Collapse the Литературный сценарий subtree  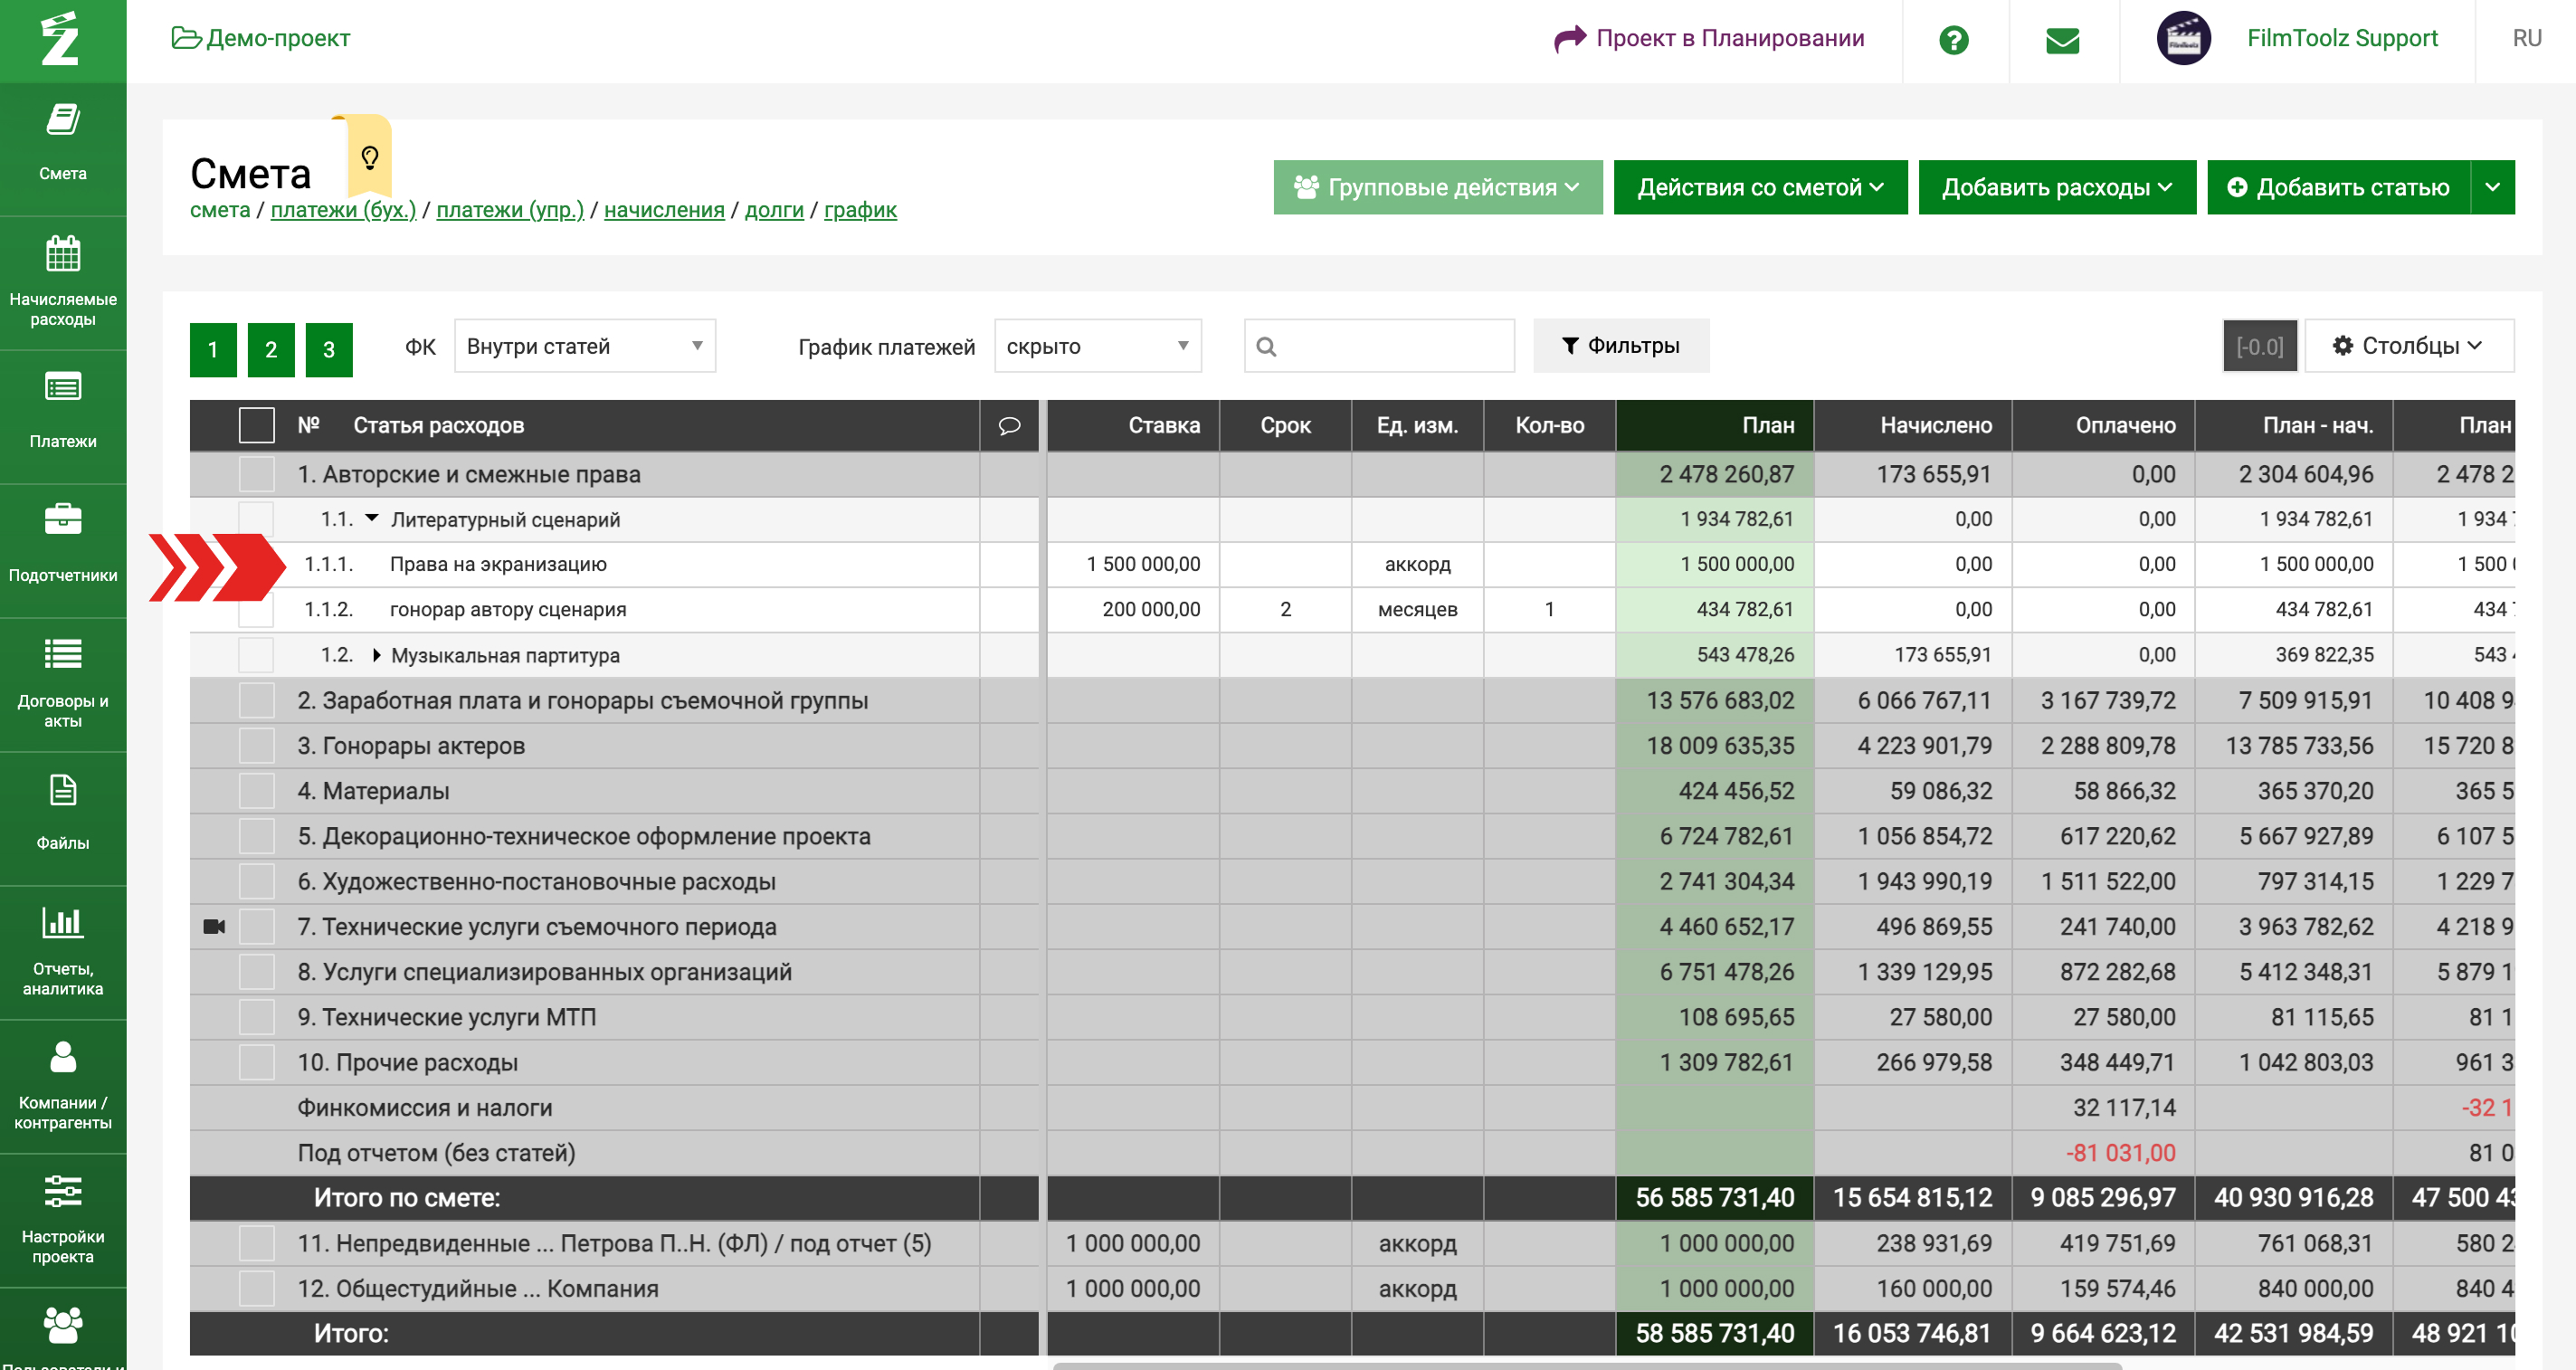pyautogui.click(x=372, y=518)
